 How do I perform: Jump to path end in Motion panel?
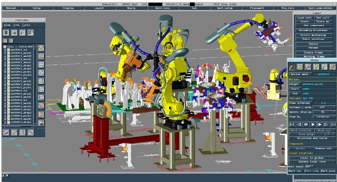click(333, 124)
